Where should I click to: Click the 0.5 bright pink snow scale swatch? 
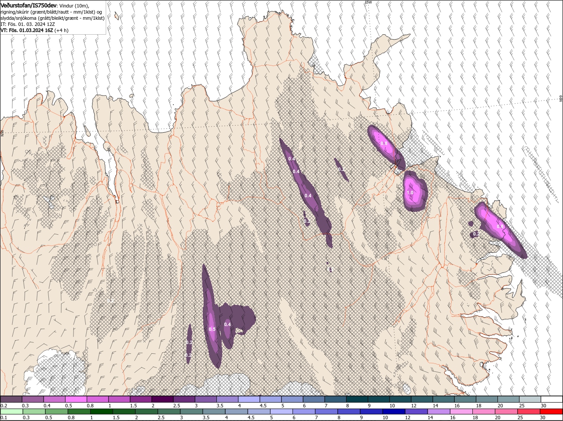pos(76,399)
